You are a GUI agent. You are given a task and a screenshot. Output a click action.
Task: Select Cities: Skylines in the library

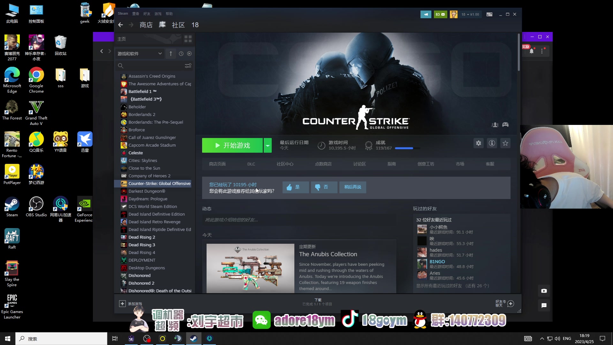pyautogui.click(x=143, y=160)
